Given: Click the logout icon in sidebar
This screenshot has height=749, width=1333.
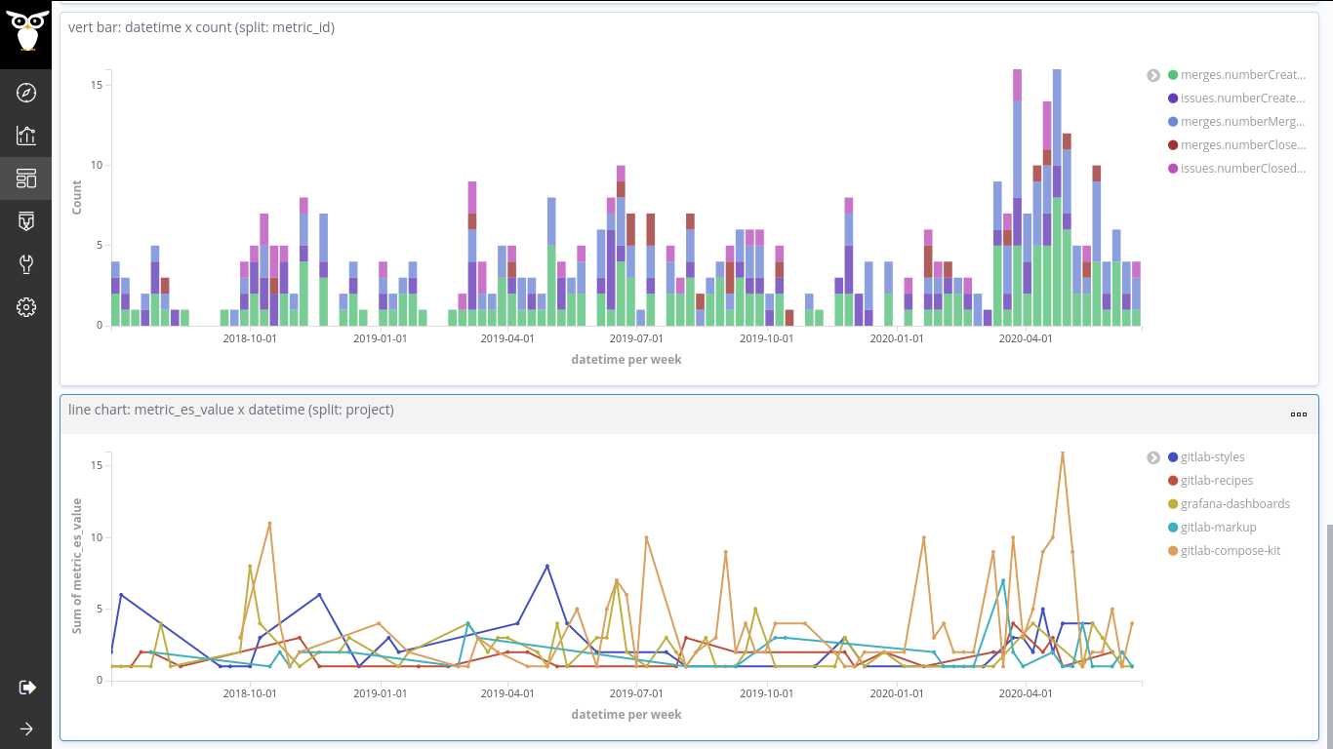Looking at the screenshot, I should click(x=27, y=688).
